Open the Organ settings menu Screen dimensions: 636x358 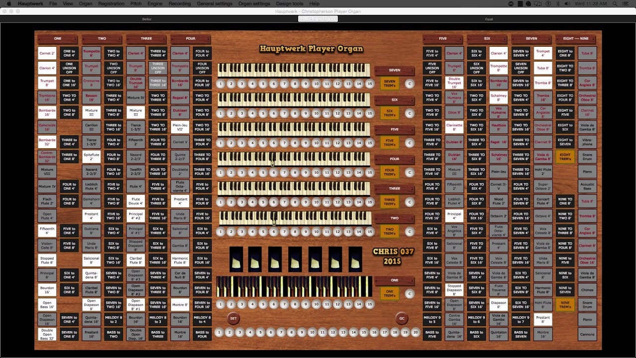point(254,3)
